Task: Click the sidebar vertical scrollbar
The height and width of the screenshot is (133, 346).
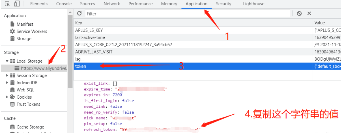Action: [70, 51]
